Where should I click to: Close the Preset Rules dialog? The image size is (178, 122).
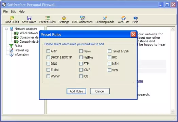coord(133,34)
